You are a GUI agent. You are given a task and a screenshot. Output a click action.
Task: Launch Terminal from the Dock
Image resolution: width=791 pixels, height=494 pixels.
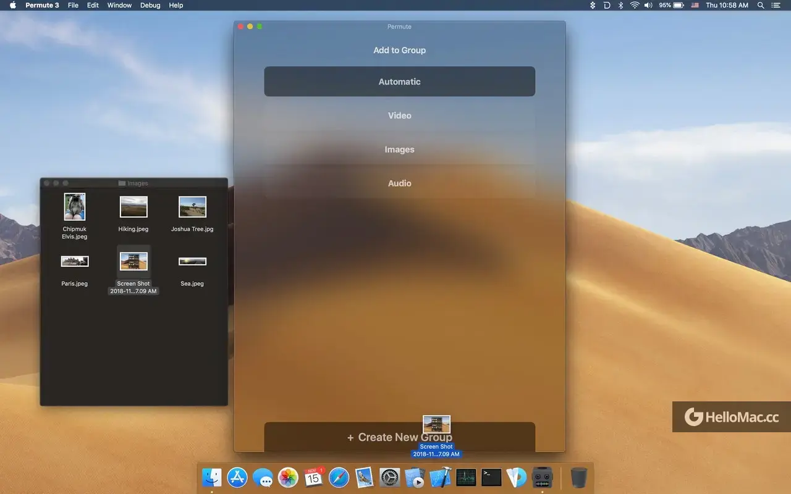pos(491,477)
